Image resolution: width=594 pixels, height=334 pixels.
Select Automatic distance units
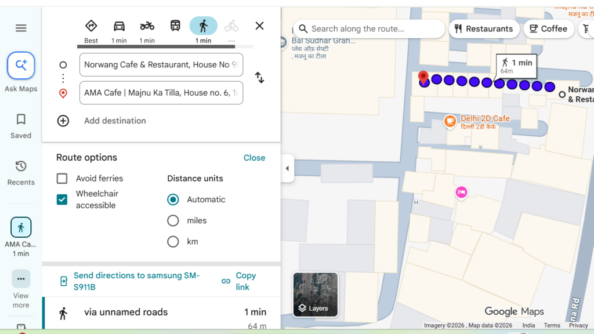[173, 199]
